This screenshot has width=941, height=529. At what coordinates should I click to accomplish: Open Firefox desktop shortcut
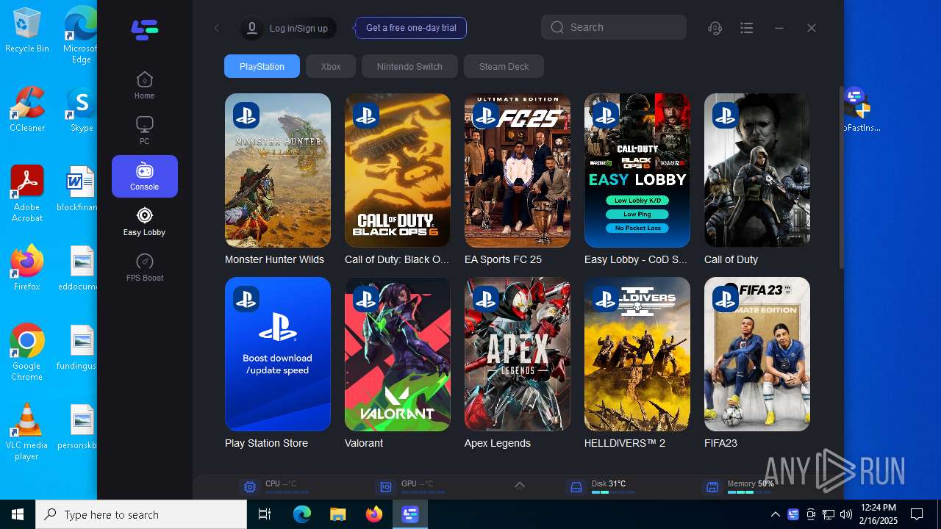point(27,268)
